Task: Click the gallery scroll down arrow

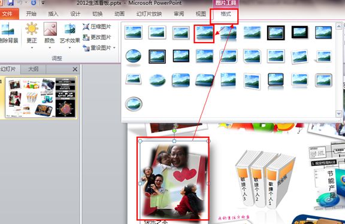Action: (x=338, y=113)
